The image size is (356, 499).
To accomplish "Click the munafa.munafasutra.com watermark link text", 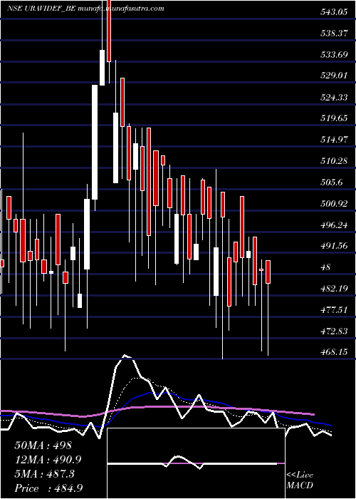I will pyautogui.click(x=121, y=9).
